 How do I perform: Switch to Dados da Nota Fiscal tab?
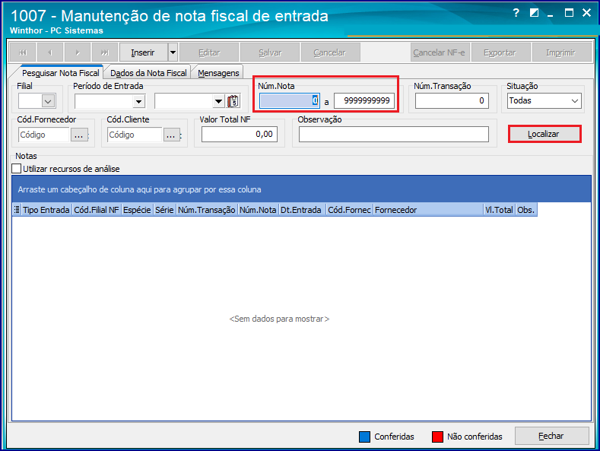point(148,73)
